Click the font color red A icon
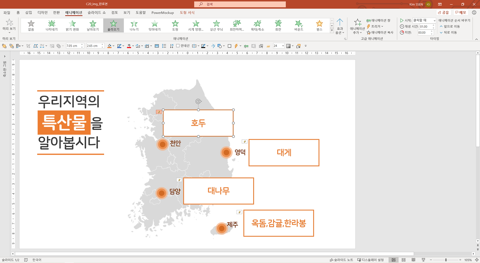 (128, 46)
